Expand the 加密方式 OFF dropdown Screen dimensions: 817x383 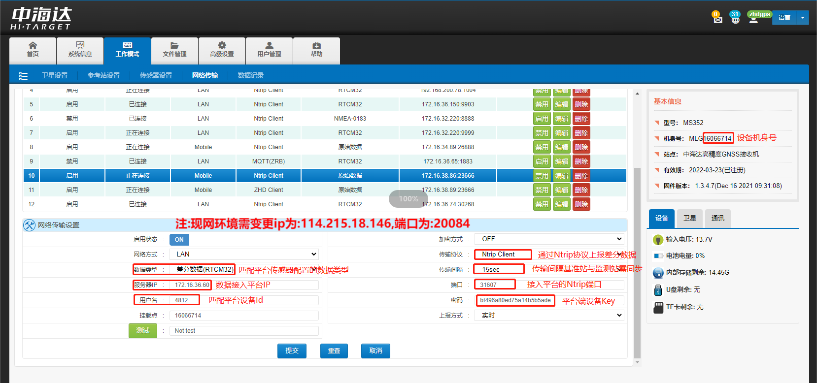point(549,239)
